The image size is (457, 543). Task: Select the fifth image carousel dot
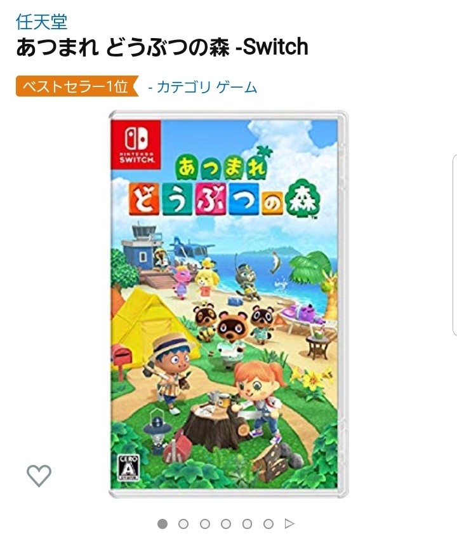point(247,523)
